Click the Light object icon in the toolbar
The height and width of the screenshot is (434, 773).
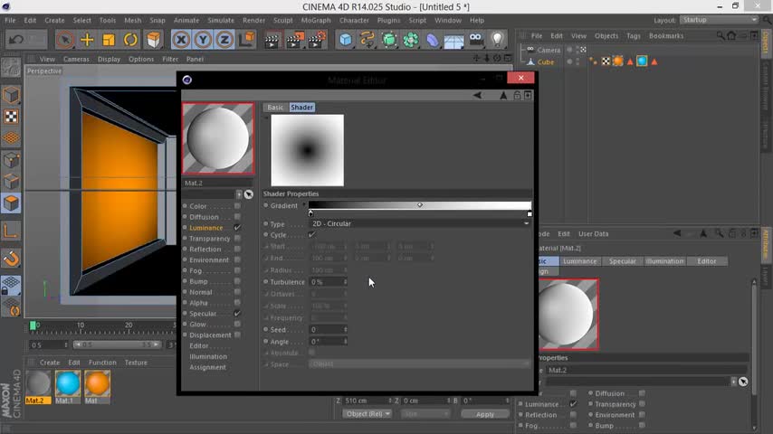click(497, 40)
